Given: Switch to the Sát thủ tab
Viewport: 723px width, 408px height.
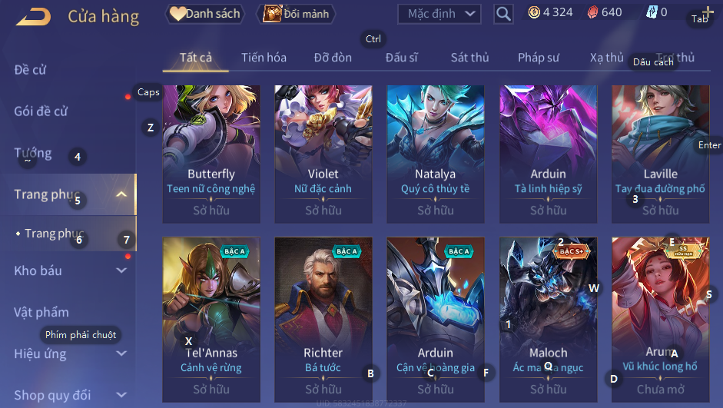Looking at the screenshot, I should pos(469,58).
